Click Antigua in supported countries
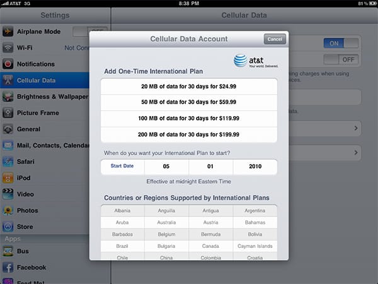Screen dimensions: 378x284 (x=210, y=211)
